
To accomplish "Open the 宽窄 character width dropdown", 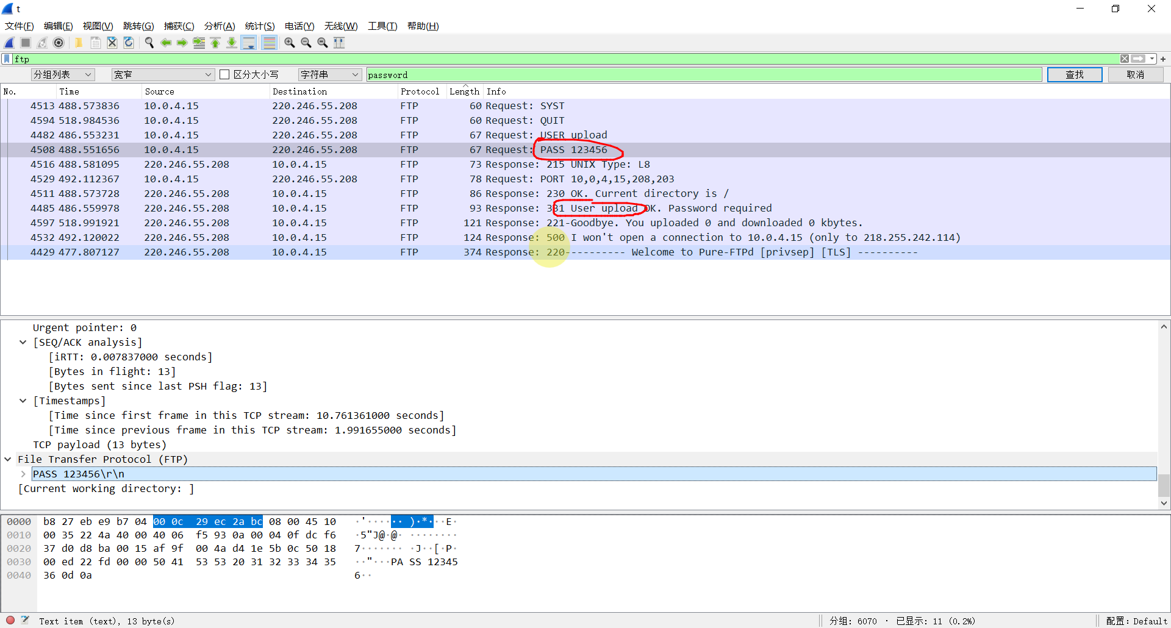I will pyautogui.click(x=163, y=74).
